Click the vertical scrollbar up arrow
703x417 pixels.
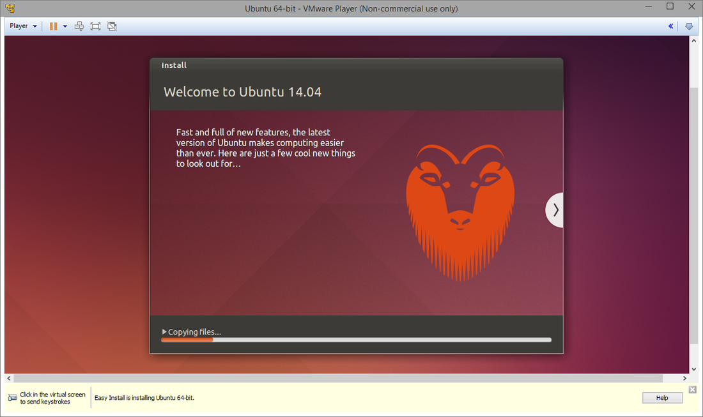coord(694,41)
